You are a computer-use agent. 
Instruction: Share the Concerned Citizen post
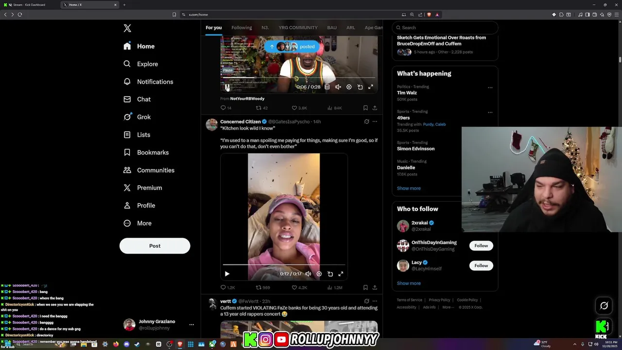tap(375, 287)
